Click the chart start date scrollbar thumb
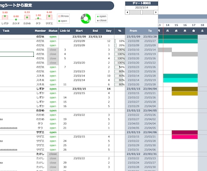The height and width of the screenshot is (171, 207). [x=141, y=12]
